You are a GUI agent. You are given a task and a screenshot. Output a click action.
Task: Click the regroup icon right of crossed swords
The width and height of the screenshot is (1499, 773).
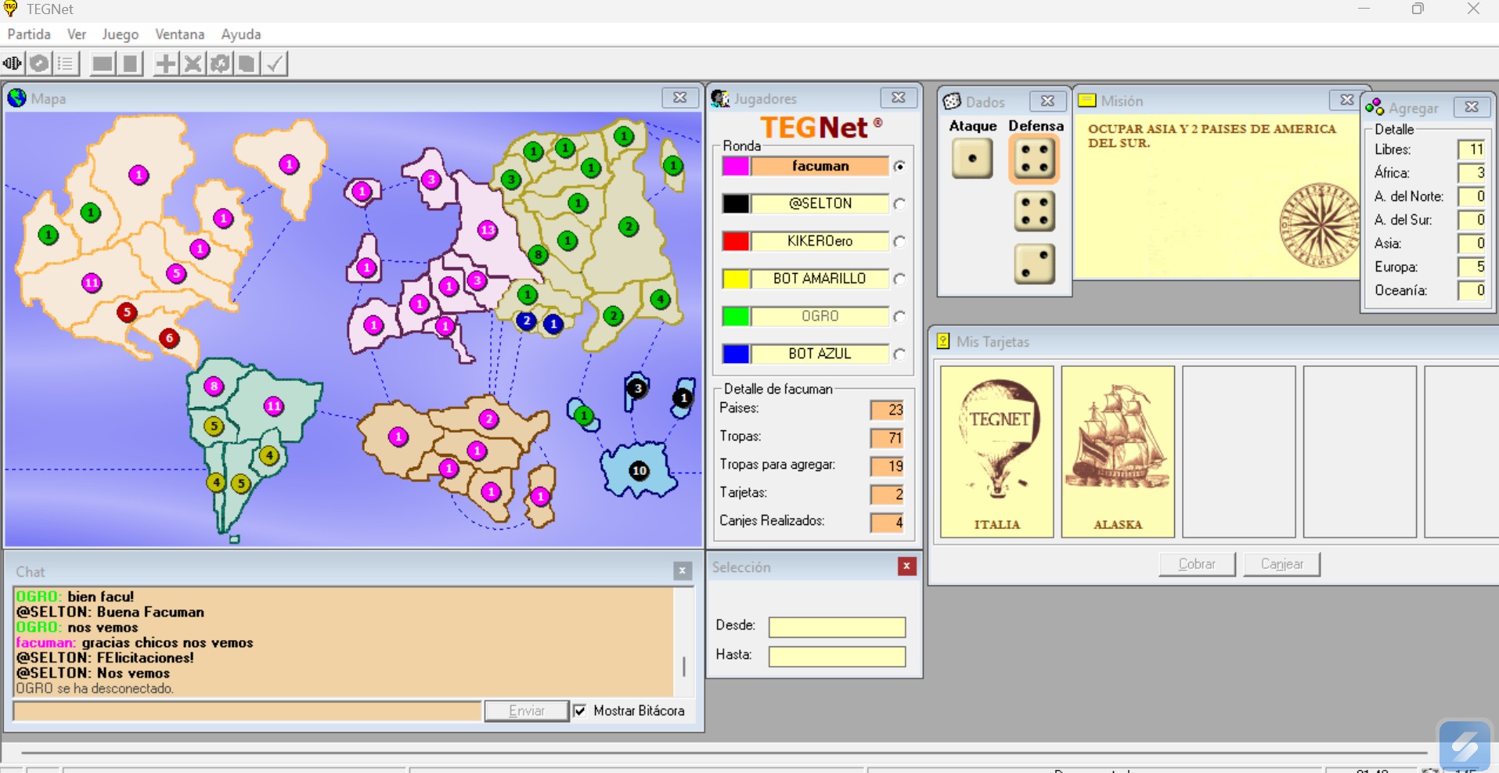tap(220, 63)
